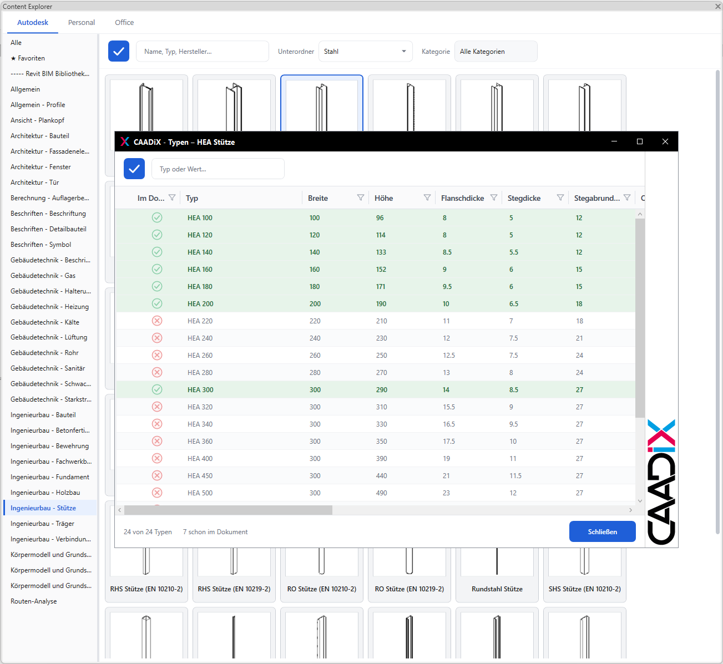Select the HEA 240 row

click(375, 338)
